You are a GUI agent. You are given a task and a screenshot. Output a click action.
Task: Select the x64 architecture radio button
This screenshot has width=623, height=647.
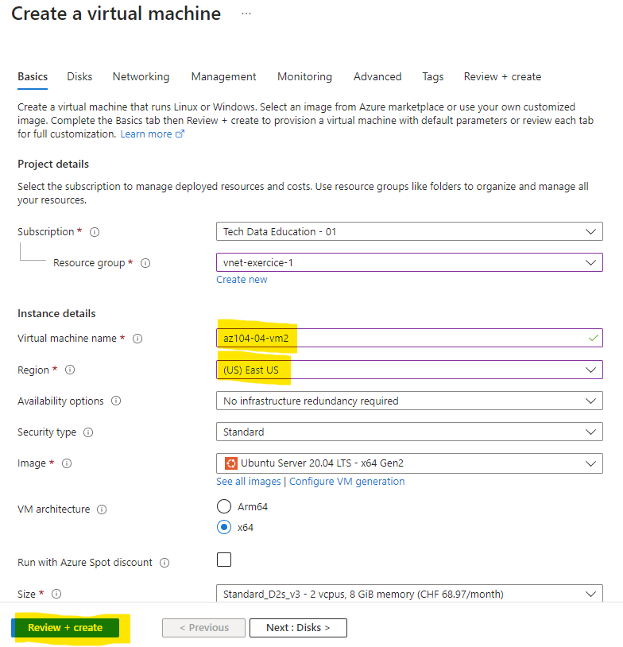tap(224, 527)
